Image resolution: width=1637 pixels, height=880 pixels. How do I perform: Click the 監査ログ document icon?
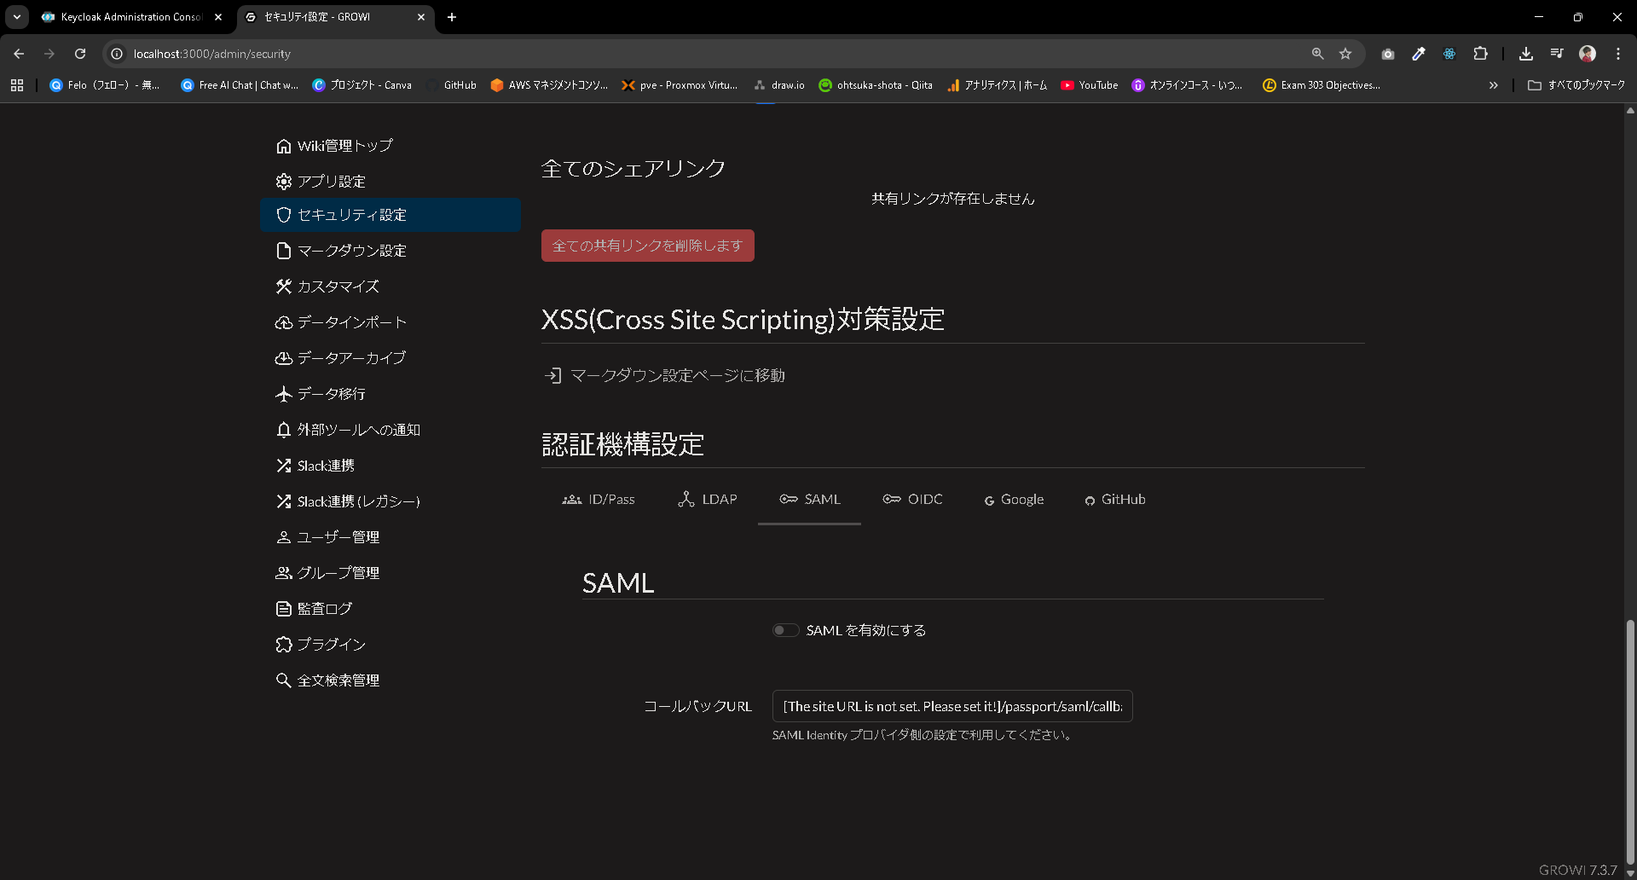point(284,609)
